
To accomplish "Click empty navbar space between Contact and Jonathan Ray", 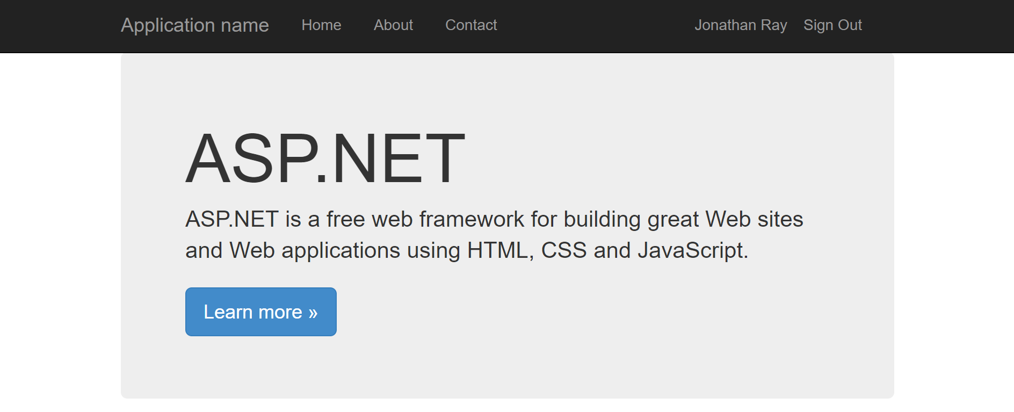I will [591, 25].
